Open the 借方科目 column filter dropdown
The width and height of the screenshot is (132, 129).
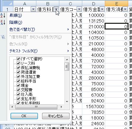(56, 10)
